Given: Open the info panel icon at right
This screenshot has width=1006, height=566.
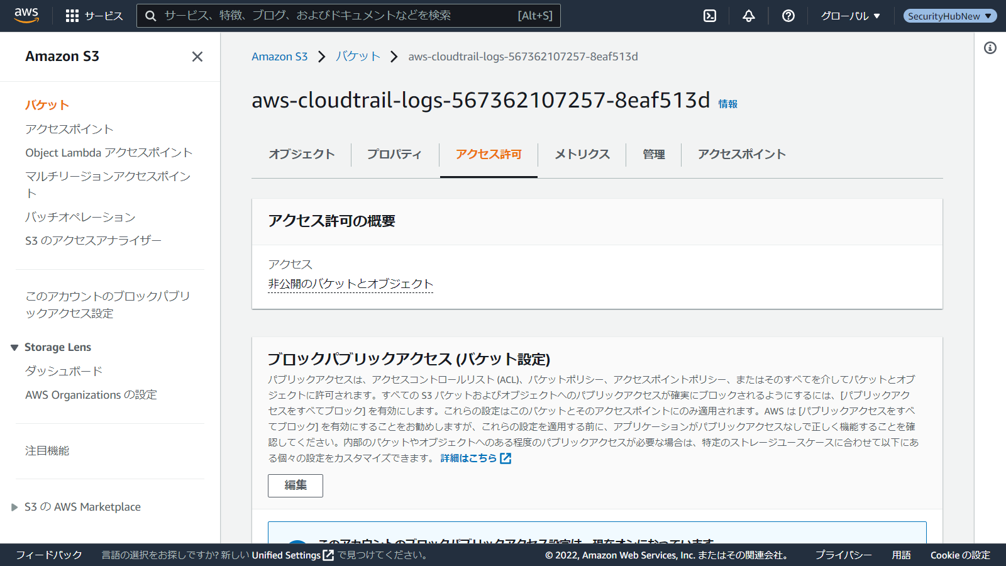Looking at the screenshot, I should point(990,48).
